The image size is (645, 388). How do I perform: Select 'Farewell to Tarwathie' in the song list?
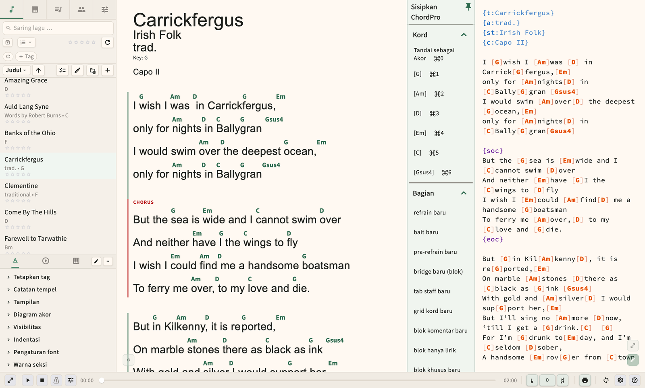tap(58, 243)
